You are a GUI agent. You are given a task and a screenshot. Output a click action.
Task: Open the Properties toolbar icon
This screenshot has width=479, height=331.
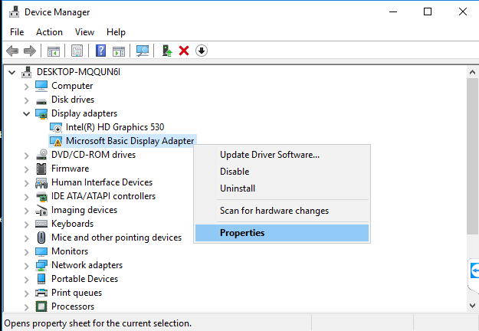coord(77,51)
